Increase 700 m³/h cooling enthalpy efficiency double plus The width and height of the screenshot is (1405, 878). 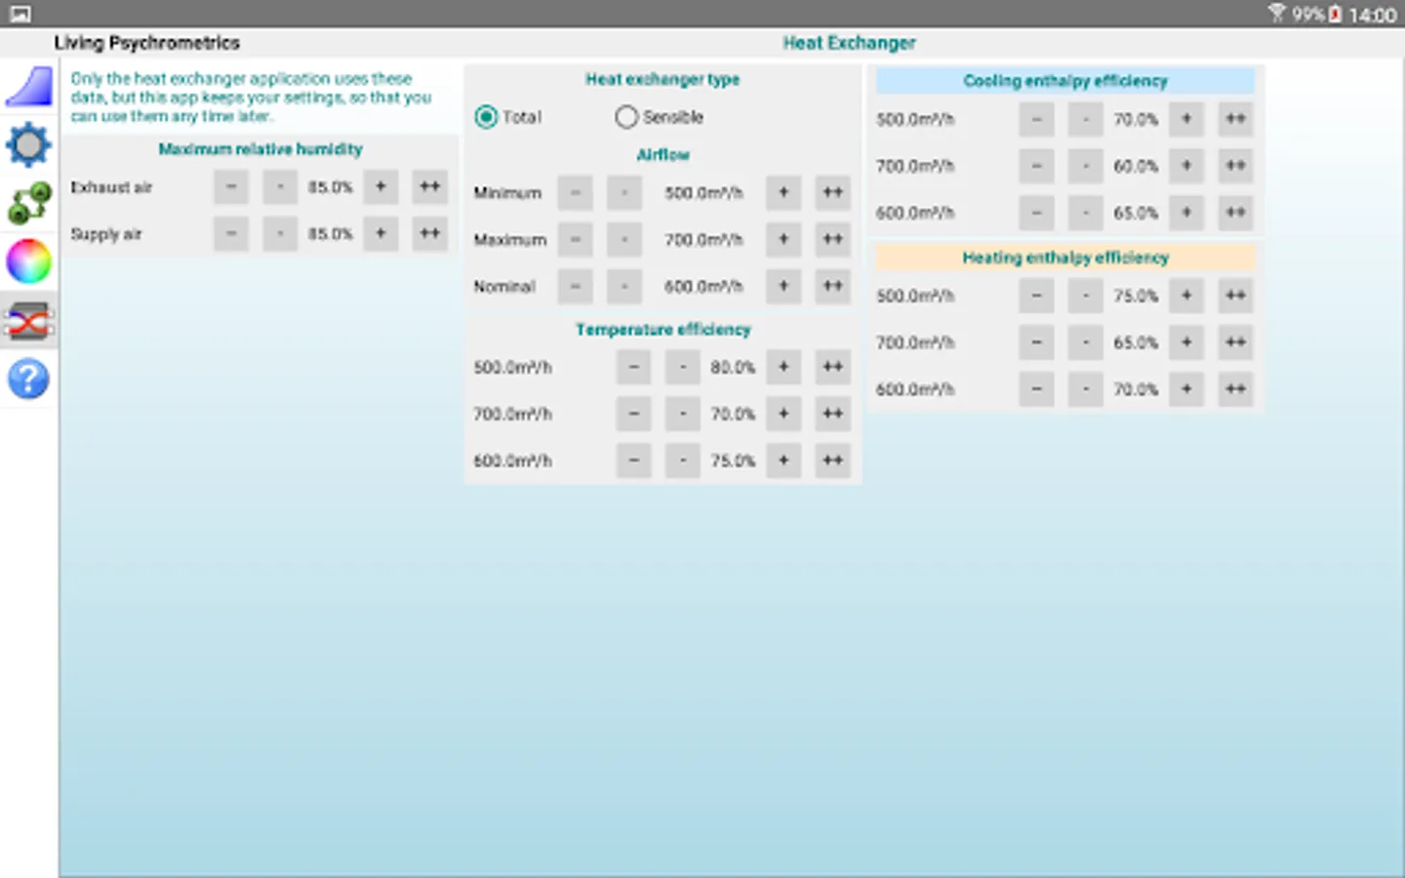[x=1235, y=166]
